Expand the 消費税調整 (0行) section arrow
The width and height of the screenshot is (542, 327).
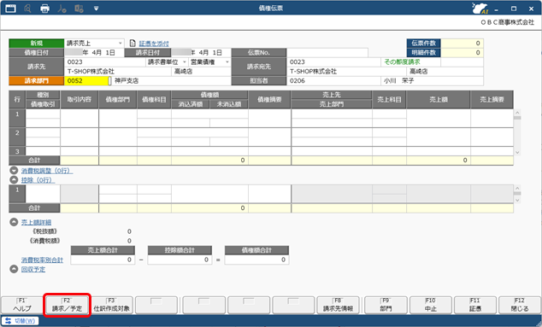14,171
